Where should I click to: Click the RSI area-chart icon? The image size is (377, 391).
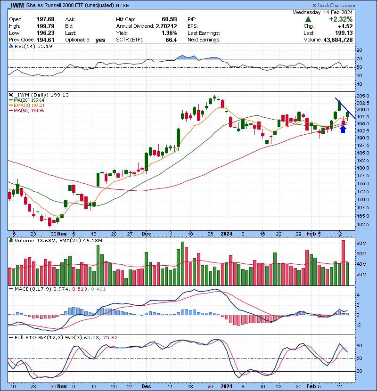(x=11, y=46)
